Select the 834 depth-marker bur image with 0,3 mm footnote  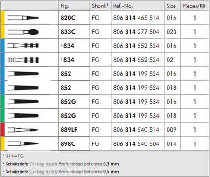click(23, 46)
